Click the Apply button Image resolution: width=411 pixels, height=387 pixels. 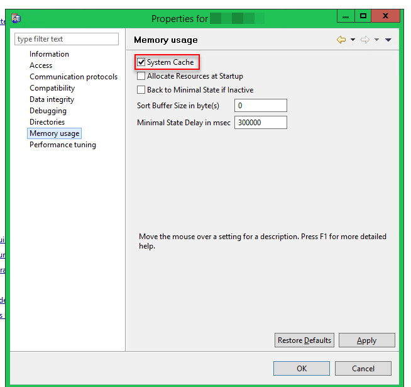366,340
